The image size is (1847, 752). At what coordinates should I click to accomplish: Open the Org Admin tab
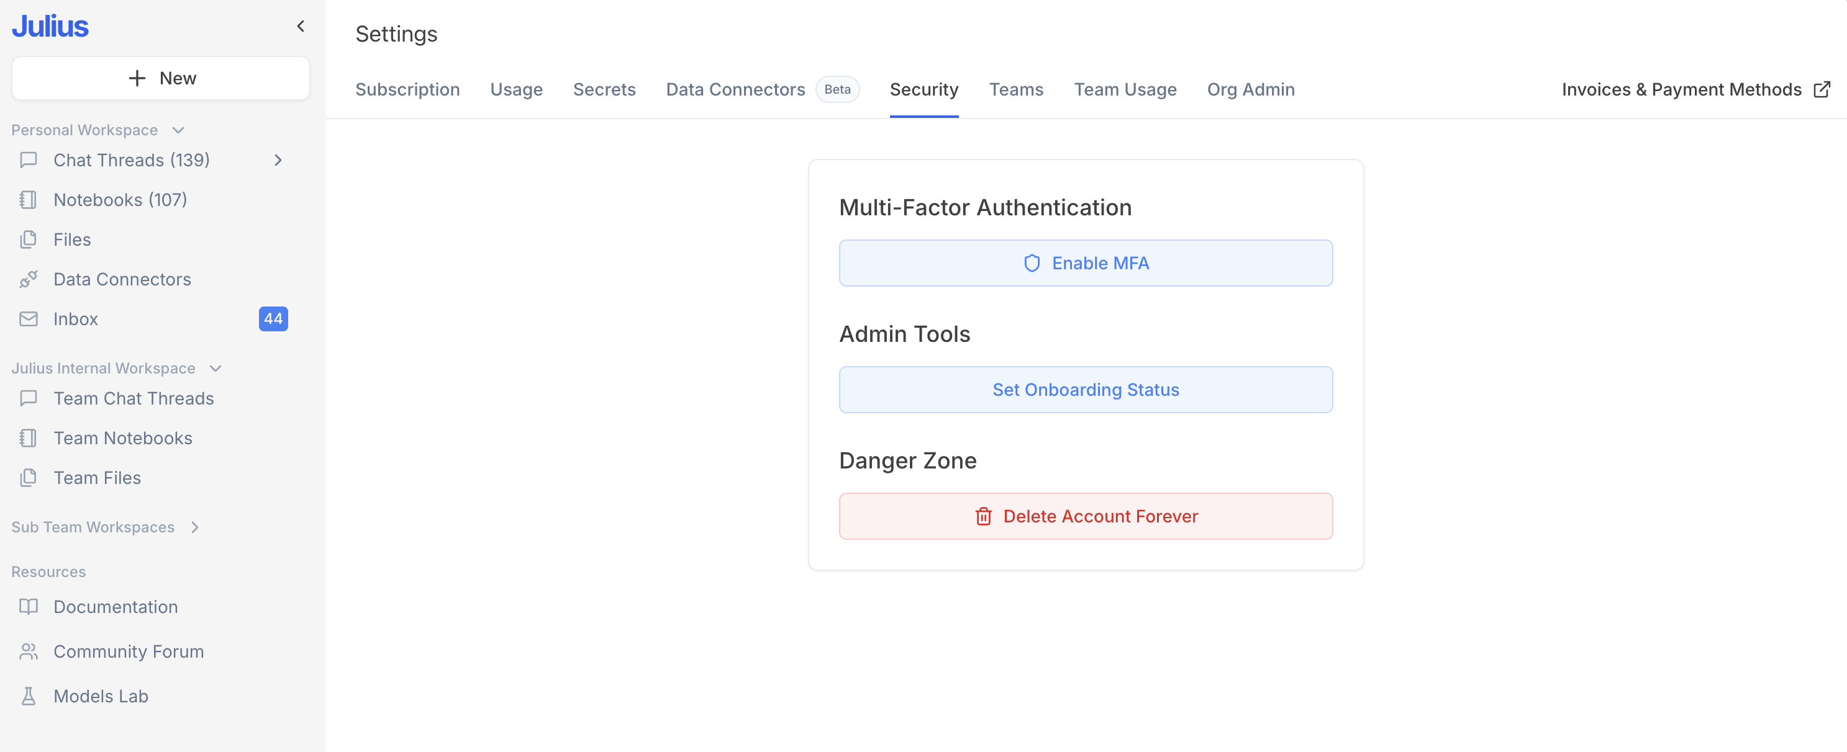tap(1250, 89)
